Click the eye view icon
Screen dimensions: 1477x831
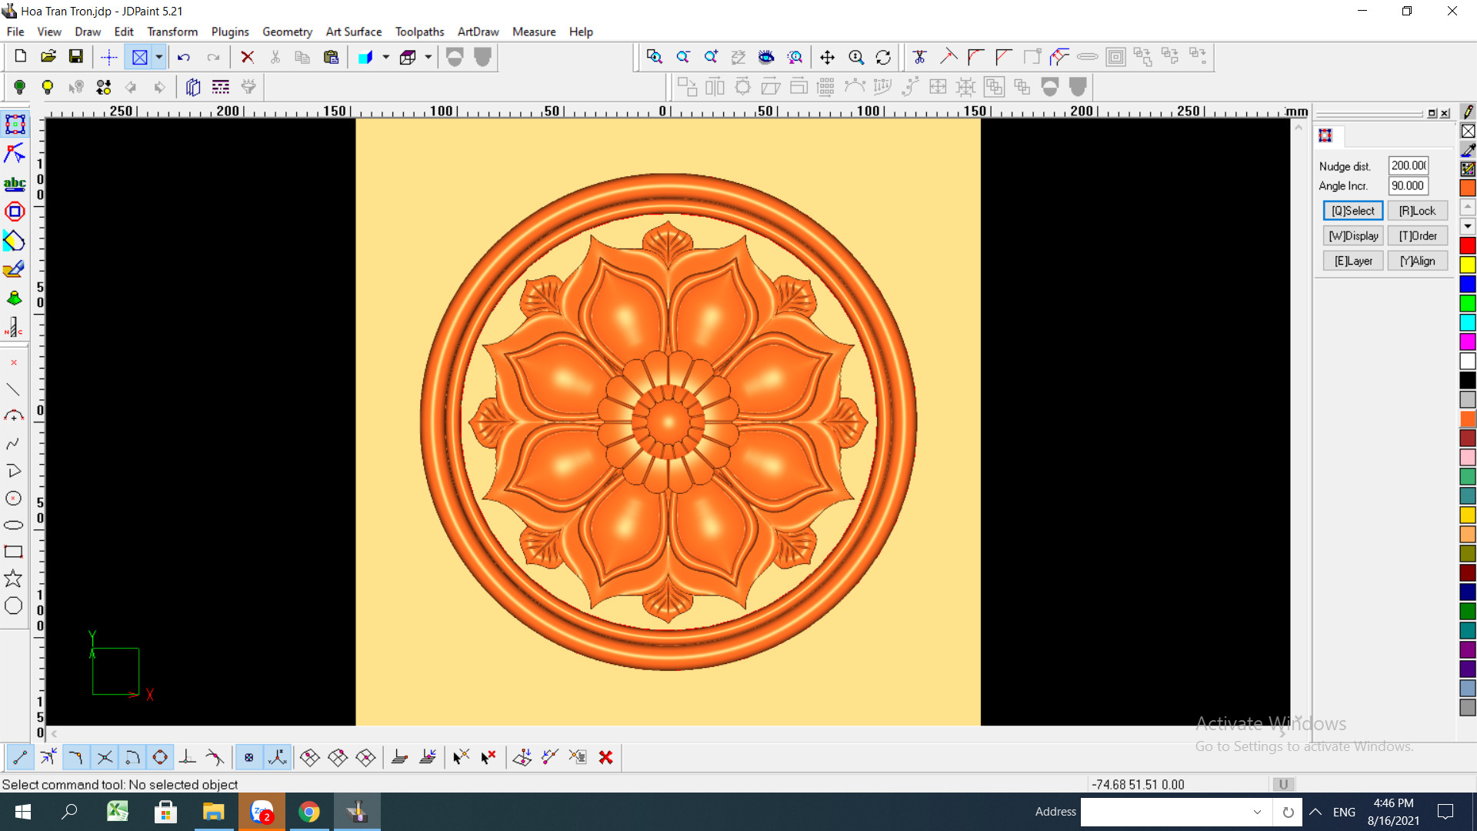coord(766,57)
